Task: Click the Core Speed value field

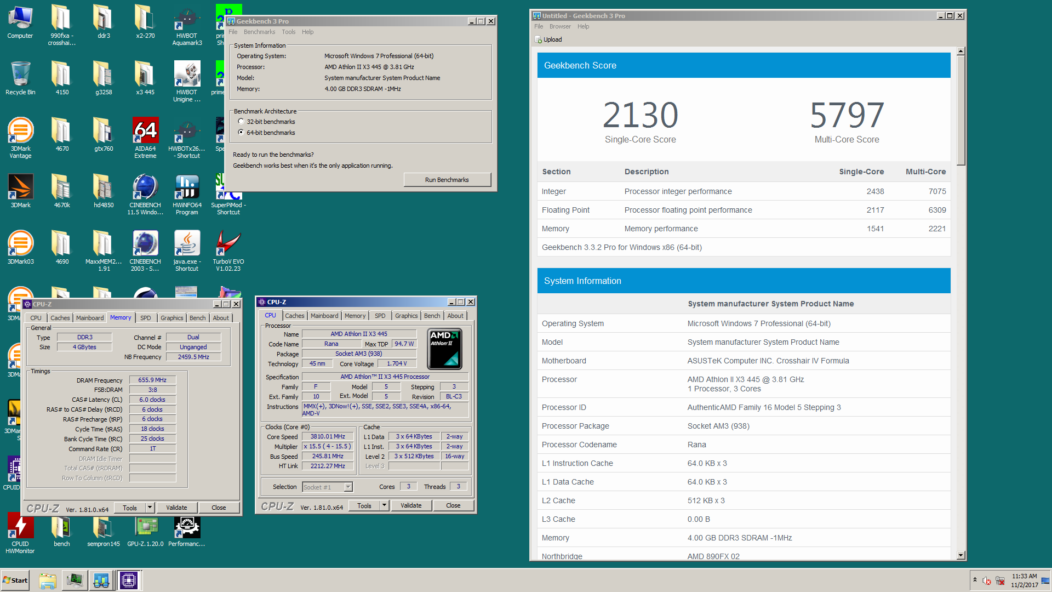Action: [x=328, y=436]
